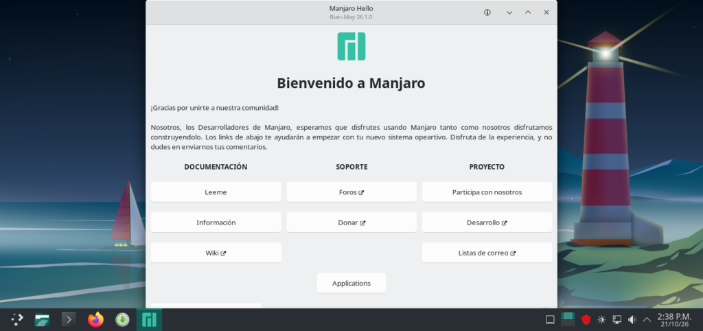
Task: Open the About info icon in title bar
Action: pyautogui.click(x=487, y=12)
